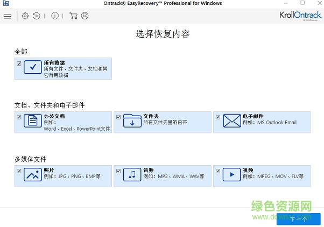324x227 pixels.
Task: Click the folder download icon
Action: 132,121
